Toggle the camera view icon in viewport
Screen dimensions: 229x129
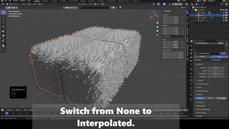pos(157,31)
